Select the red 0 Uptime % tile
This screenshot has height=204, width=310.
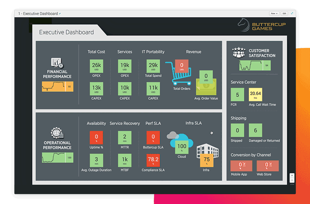(x=97, y=137)
